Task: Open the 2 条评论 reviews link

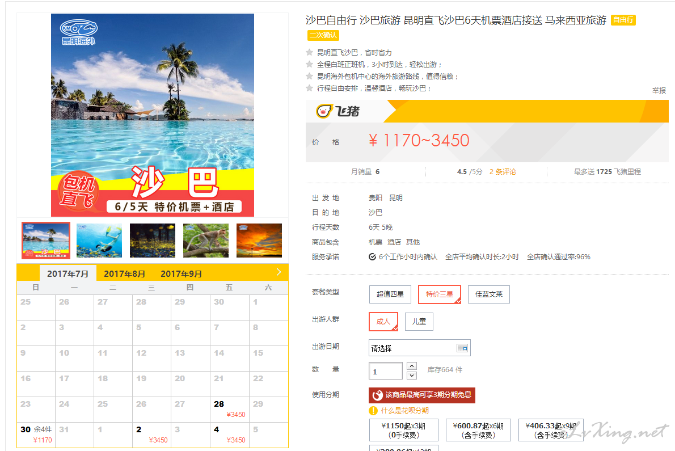Action: [503, 172]
